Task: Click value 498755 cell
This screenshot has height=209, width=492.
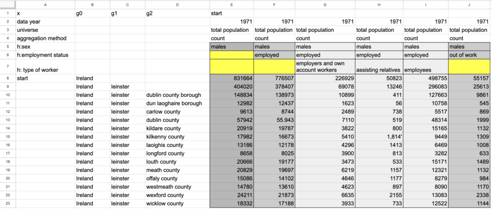Action: pyautogui.click(x=426, y=78)
